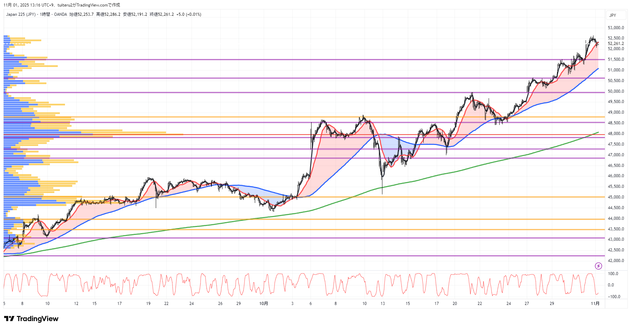The height and width of the screenshot is (329, 631).
Task: Open the JPY currency selector on price axis
Action: [613, 15]
